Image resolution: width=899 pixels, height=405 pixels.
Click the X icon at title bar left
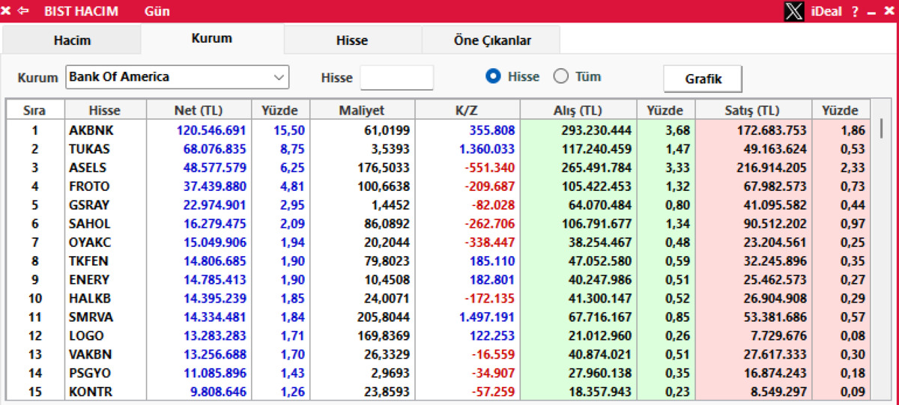click(7, 11)
